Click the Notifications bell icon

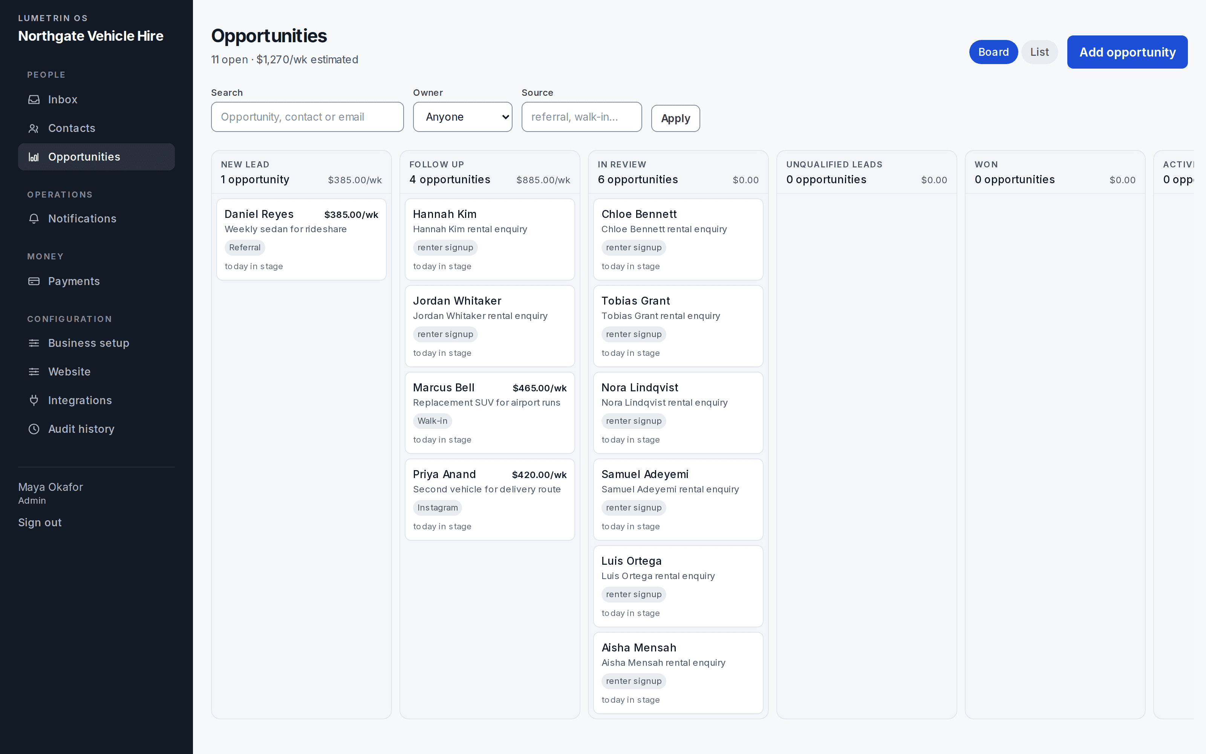(x=34, y=219)
